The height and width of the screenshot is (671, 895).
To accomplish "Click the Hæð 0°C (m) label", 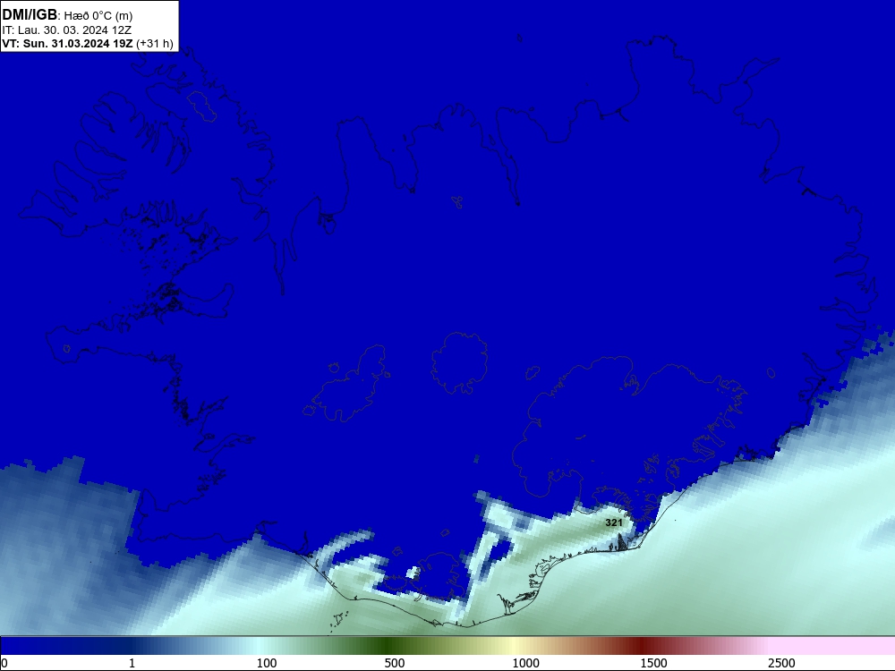I will point(98,15).
